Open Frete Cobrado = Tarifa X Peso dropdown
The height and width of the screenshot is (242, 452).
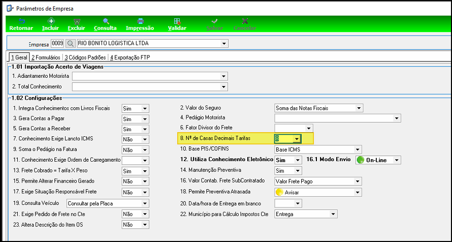[145, 171]
